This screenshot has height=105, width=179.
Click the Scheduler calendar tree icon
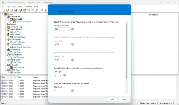tap(8, 65)
